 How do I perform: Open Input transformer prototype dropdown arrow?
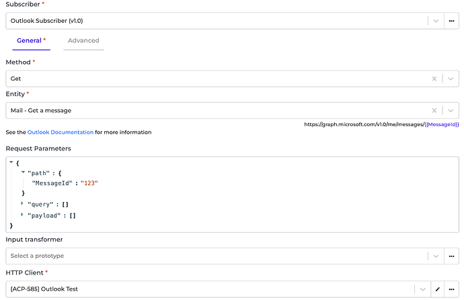pyautogui.click(x=436, y=256)
